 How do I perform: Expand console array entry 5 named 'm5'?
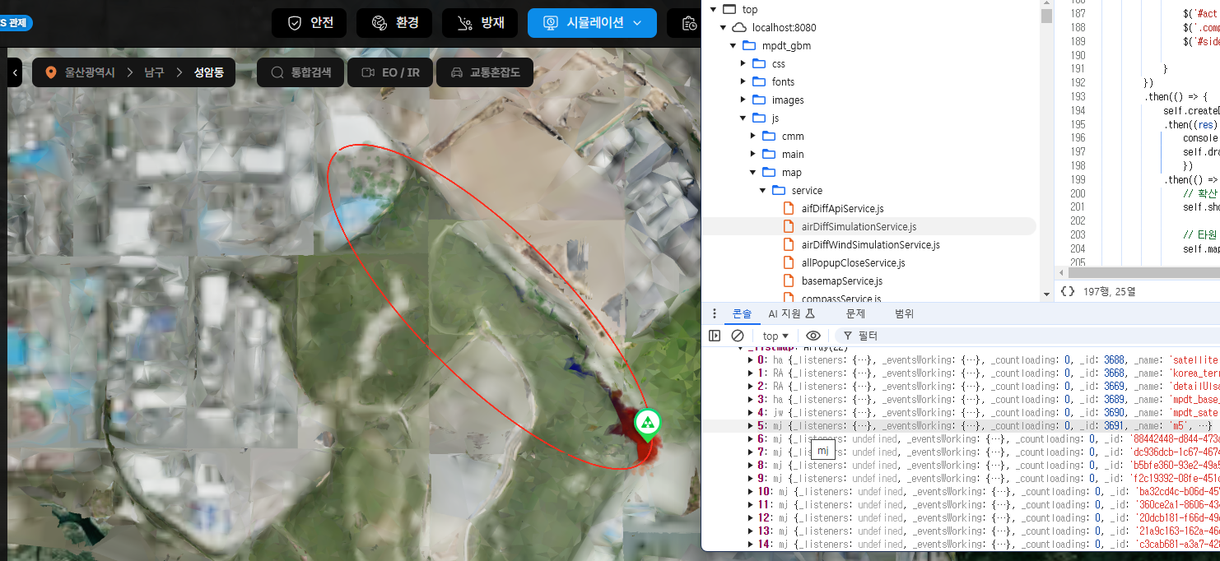pos(750,425)
